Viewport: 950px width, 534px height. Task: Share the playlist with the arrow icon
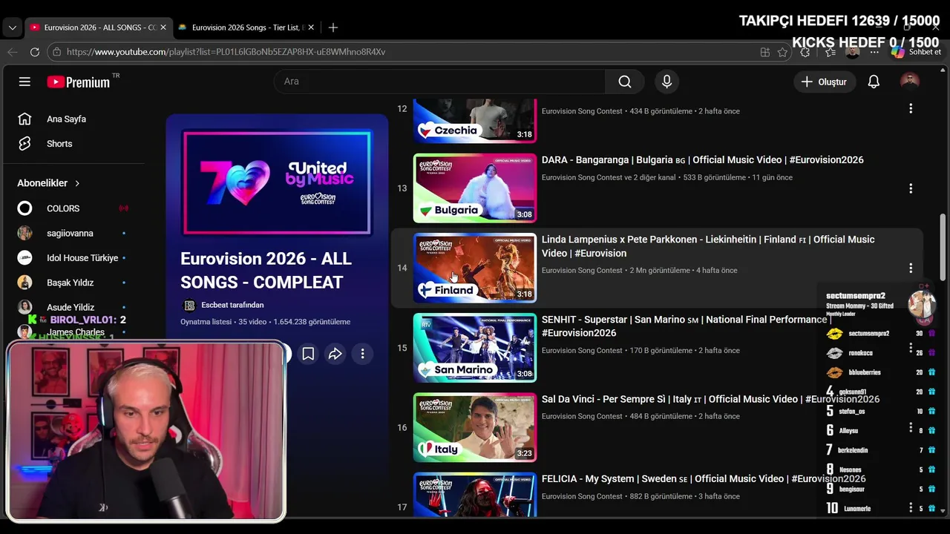click(335, 354)
